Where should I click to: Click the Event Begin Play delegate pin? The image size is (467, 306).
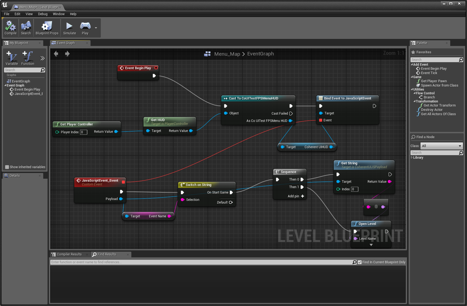coord(156,68)
